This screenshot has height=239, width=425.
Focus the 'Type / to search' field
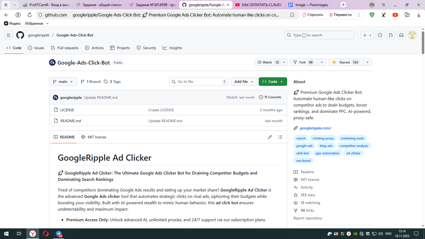319,35
